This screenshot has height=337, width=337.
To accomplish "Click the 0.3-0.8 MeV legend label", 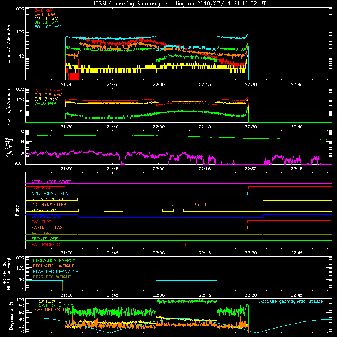I will click(48, 95).
